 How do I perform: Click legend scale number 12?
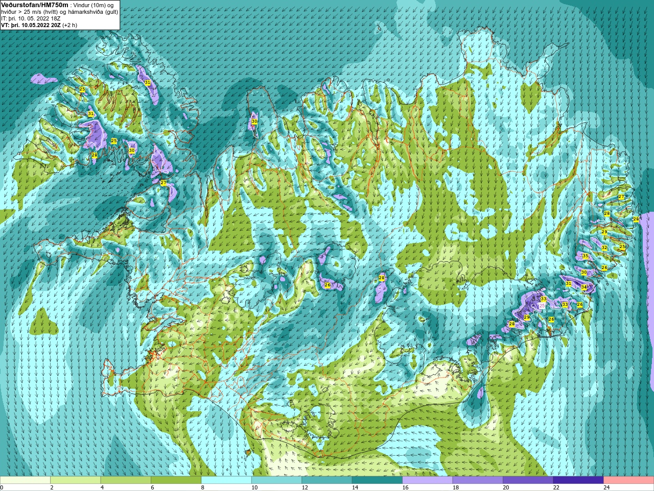305,488
